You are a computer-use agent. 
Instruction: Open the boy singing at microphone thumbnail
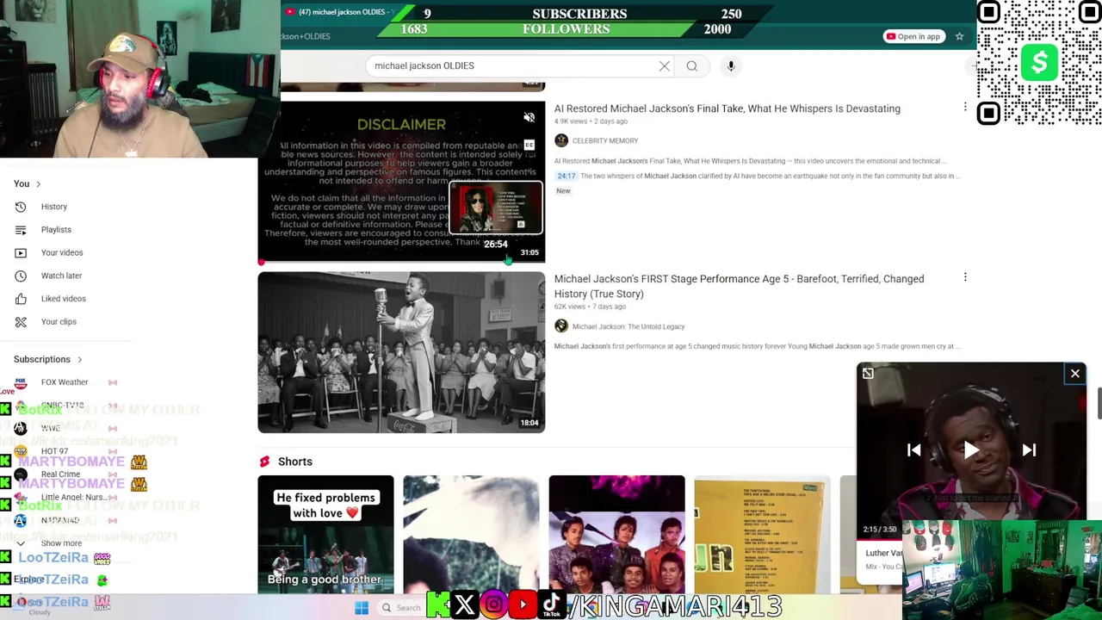(401, 352)
